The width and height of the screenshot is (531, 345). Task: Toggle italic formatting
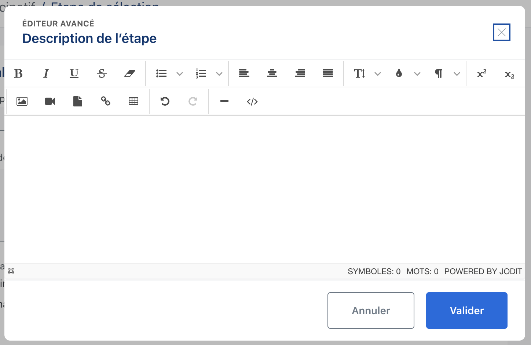click(x=46, y=73)
